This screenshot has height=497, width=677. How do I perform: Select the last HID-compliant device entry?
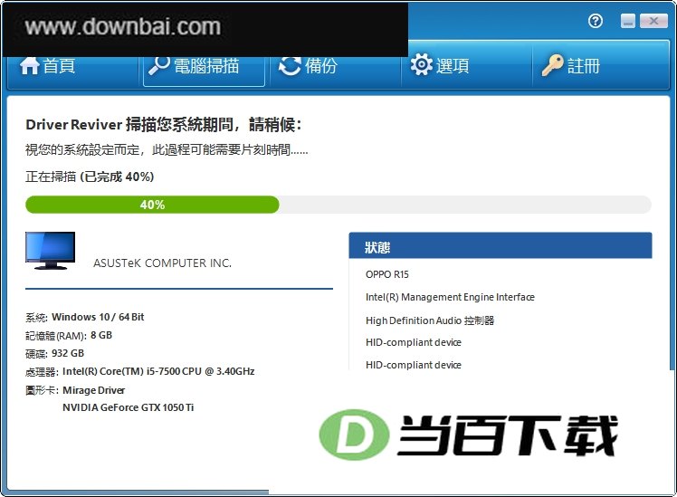click(414, 365)
